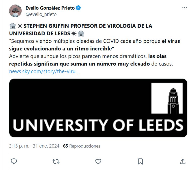Click the blue verified badge
192x170 pixels.
[x=79, y=8]
